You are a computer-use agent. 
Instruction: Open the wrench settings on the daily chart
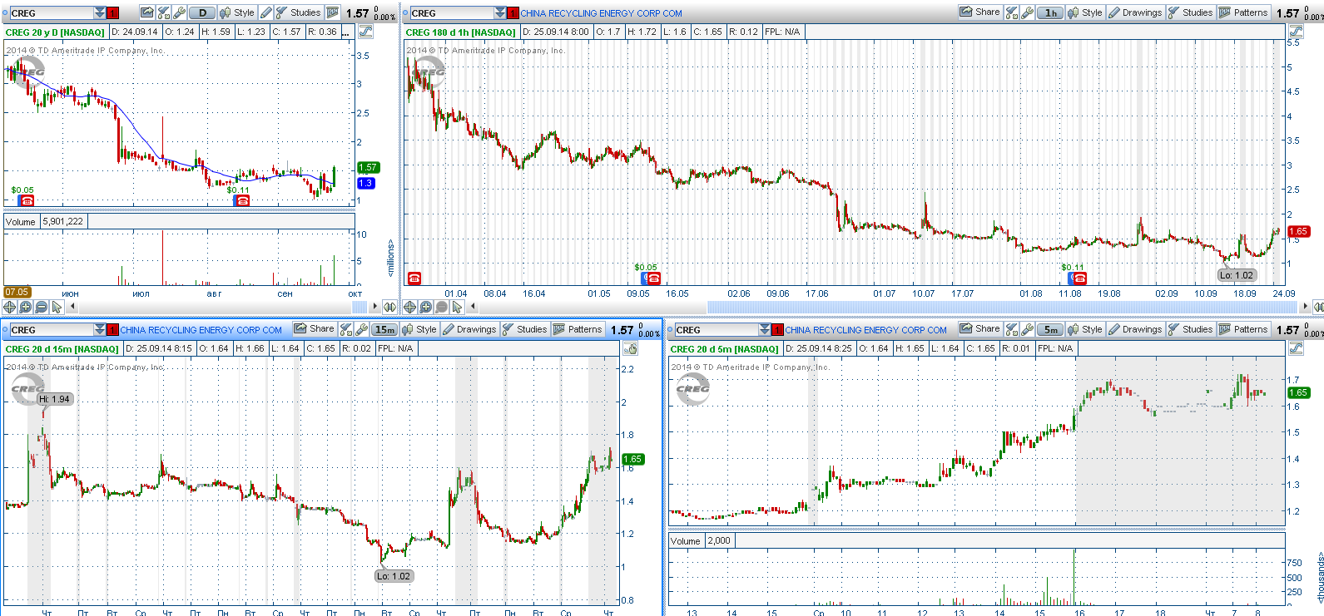[179, 12]
